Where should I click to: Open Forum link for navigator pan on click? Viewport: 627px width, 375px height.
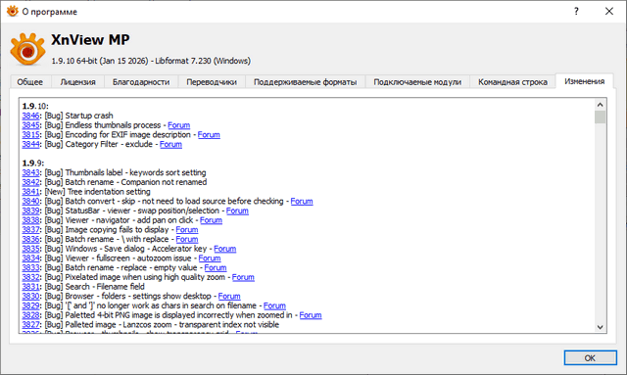[x=211, y=220]
